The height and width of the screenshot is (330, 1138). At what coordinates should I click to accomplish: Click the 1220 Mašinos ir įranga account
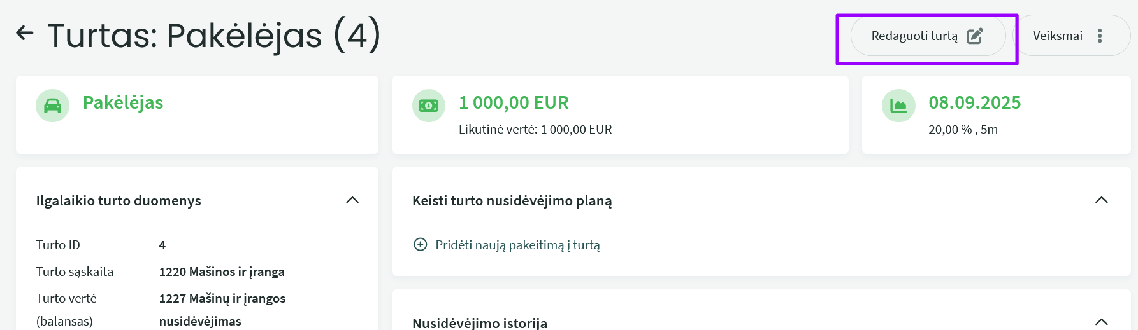[x=222, y=272]
